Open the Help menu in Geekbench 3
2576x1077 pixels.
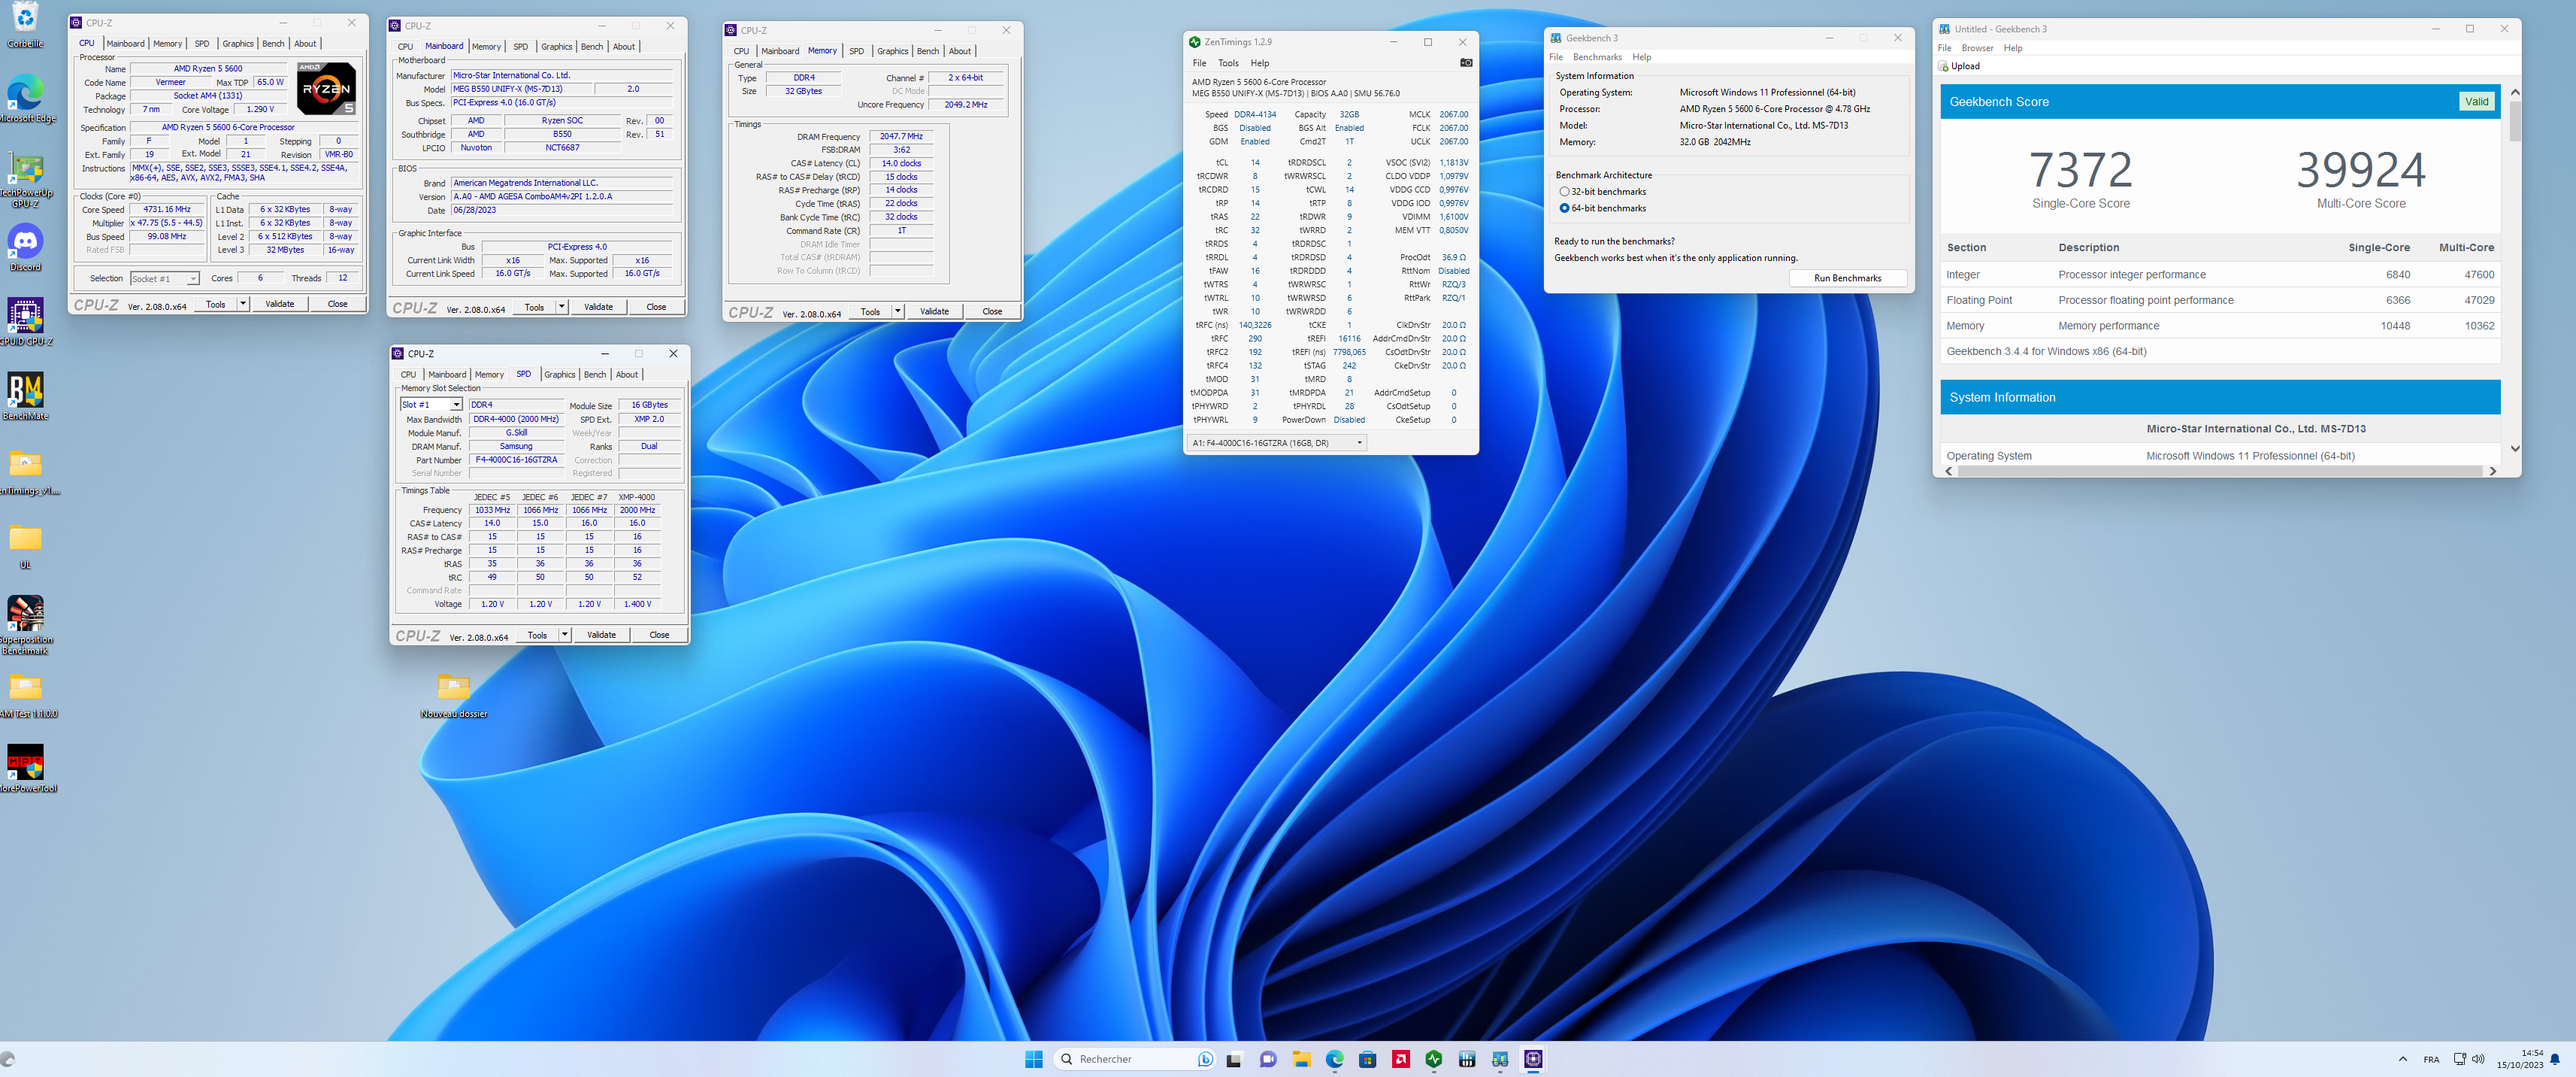[x=1642, y=57]
